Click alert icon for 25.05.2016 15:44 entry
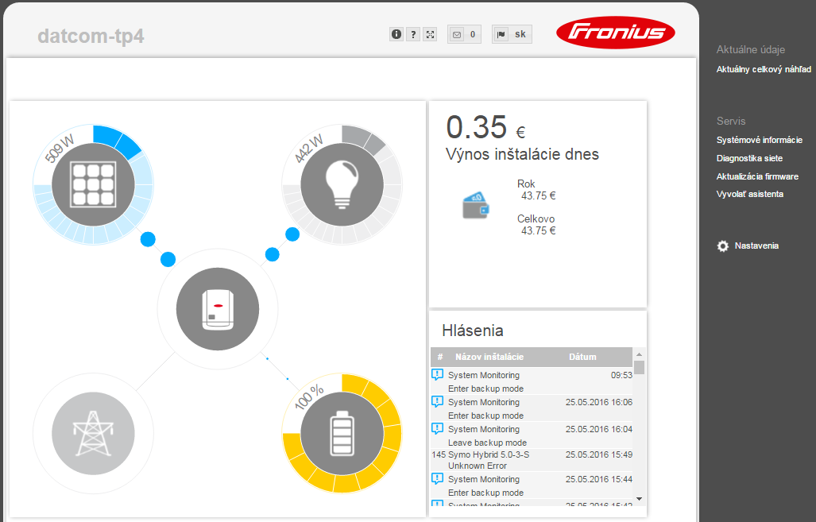The width and height of the screenshot is (816, 522). coord(437,479)
